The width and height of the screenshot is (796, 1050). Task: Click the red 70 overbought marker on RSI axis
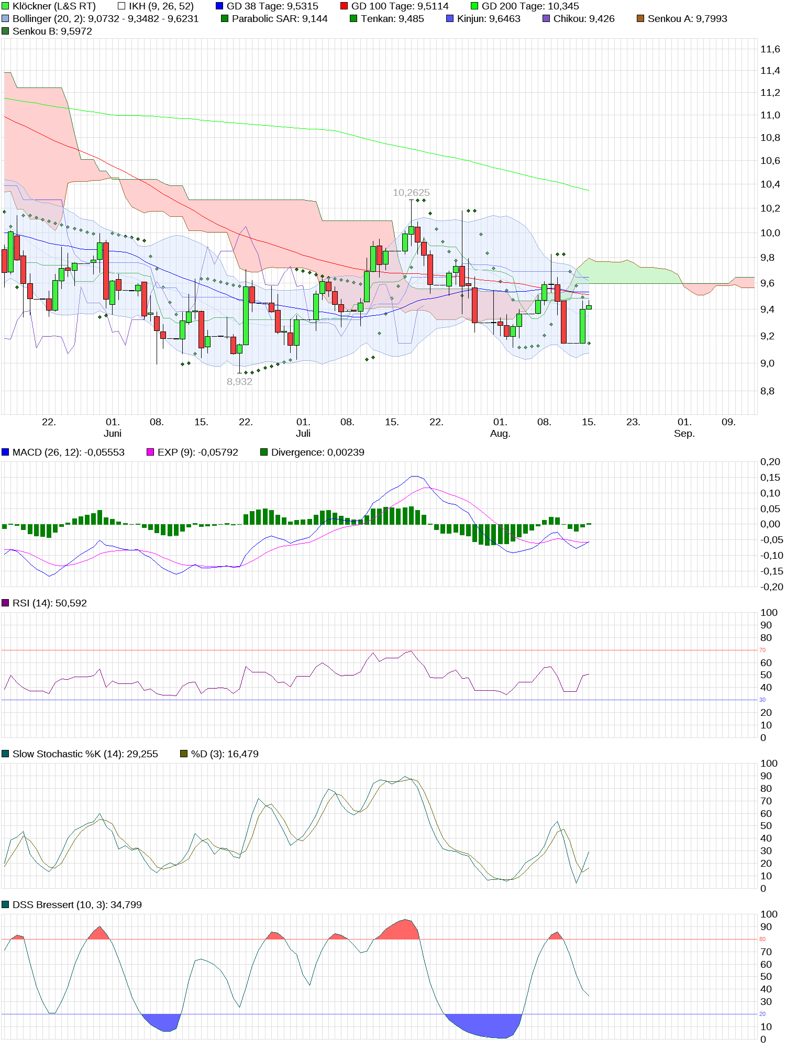[x=762, y=650]
